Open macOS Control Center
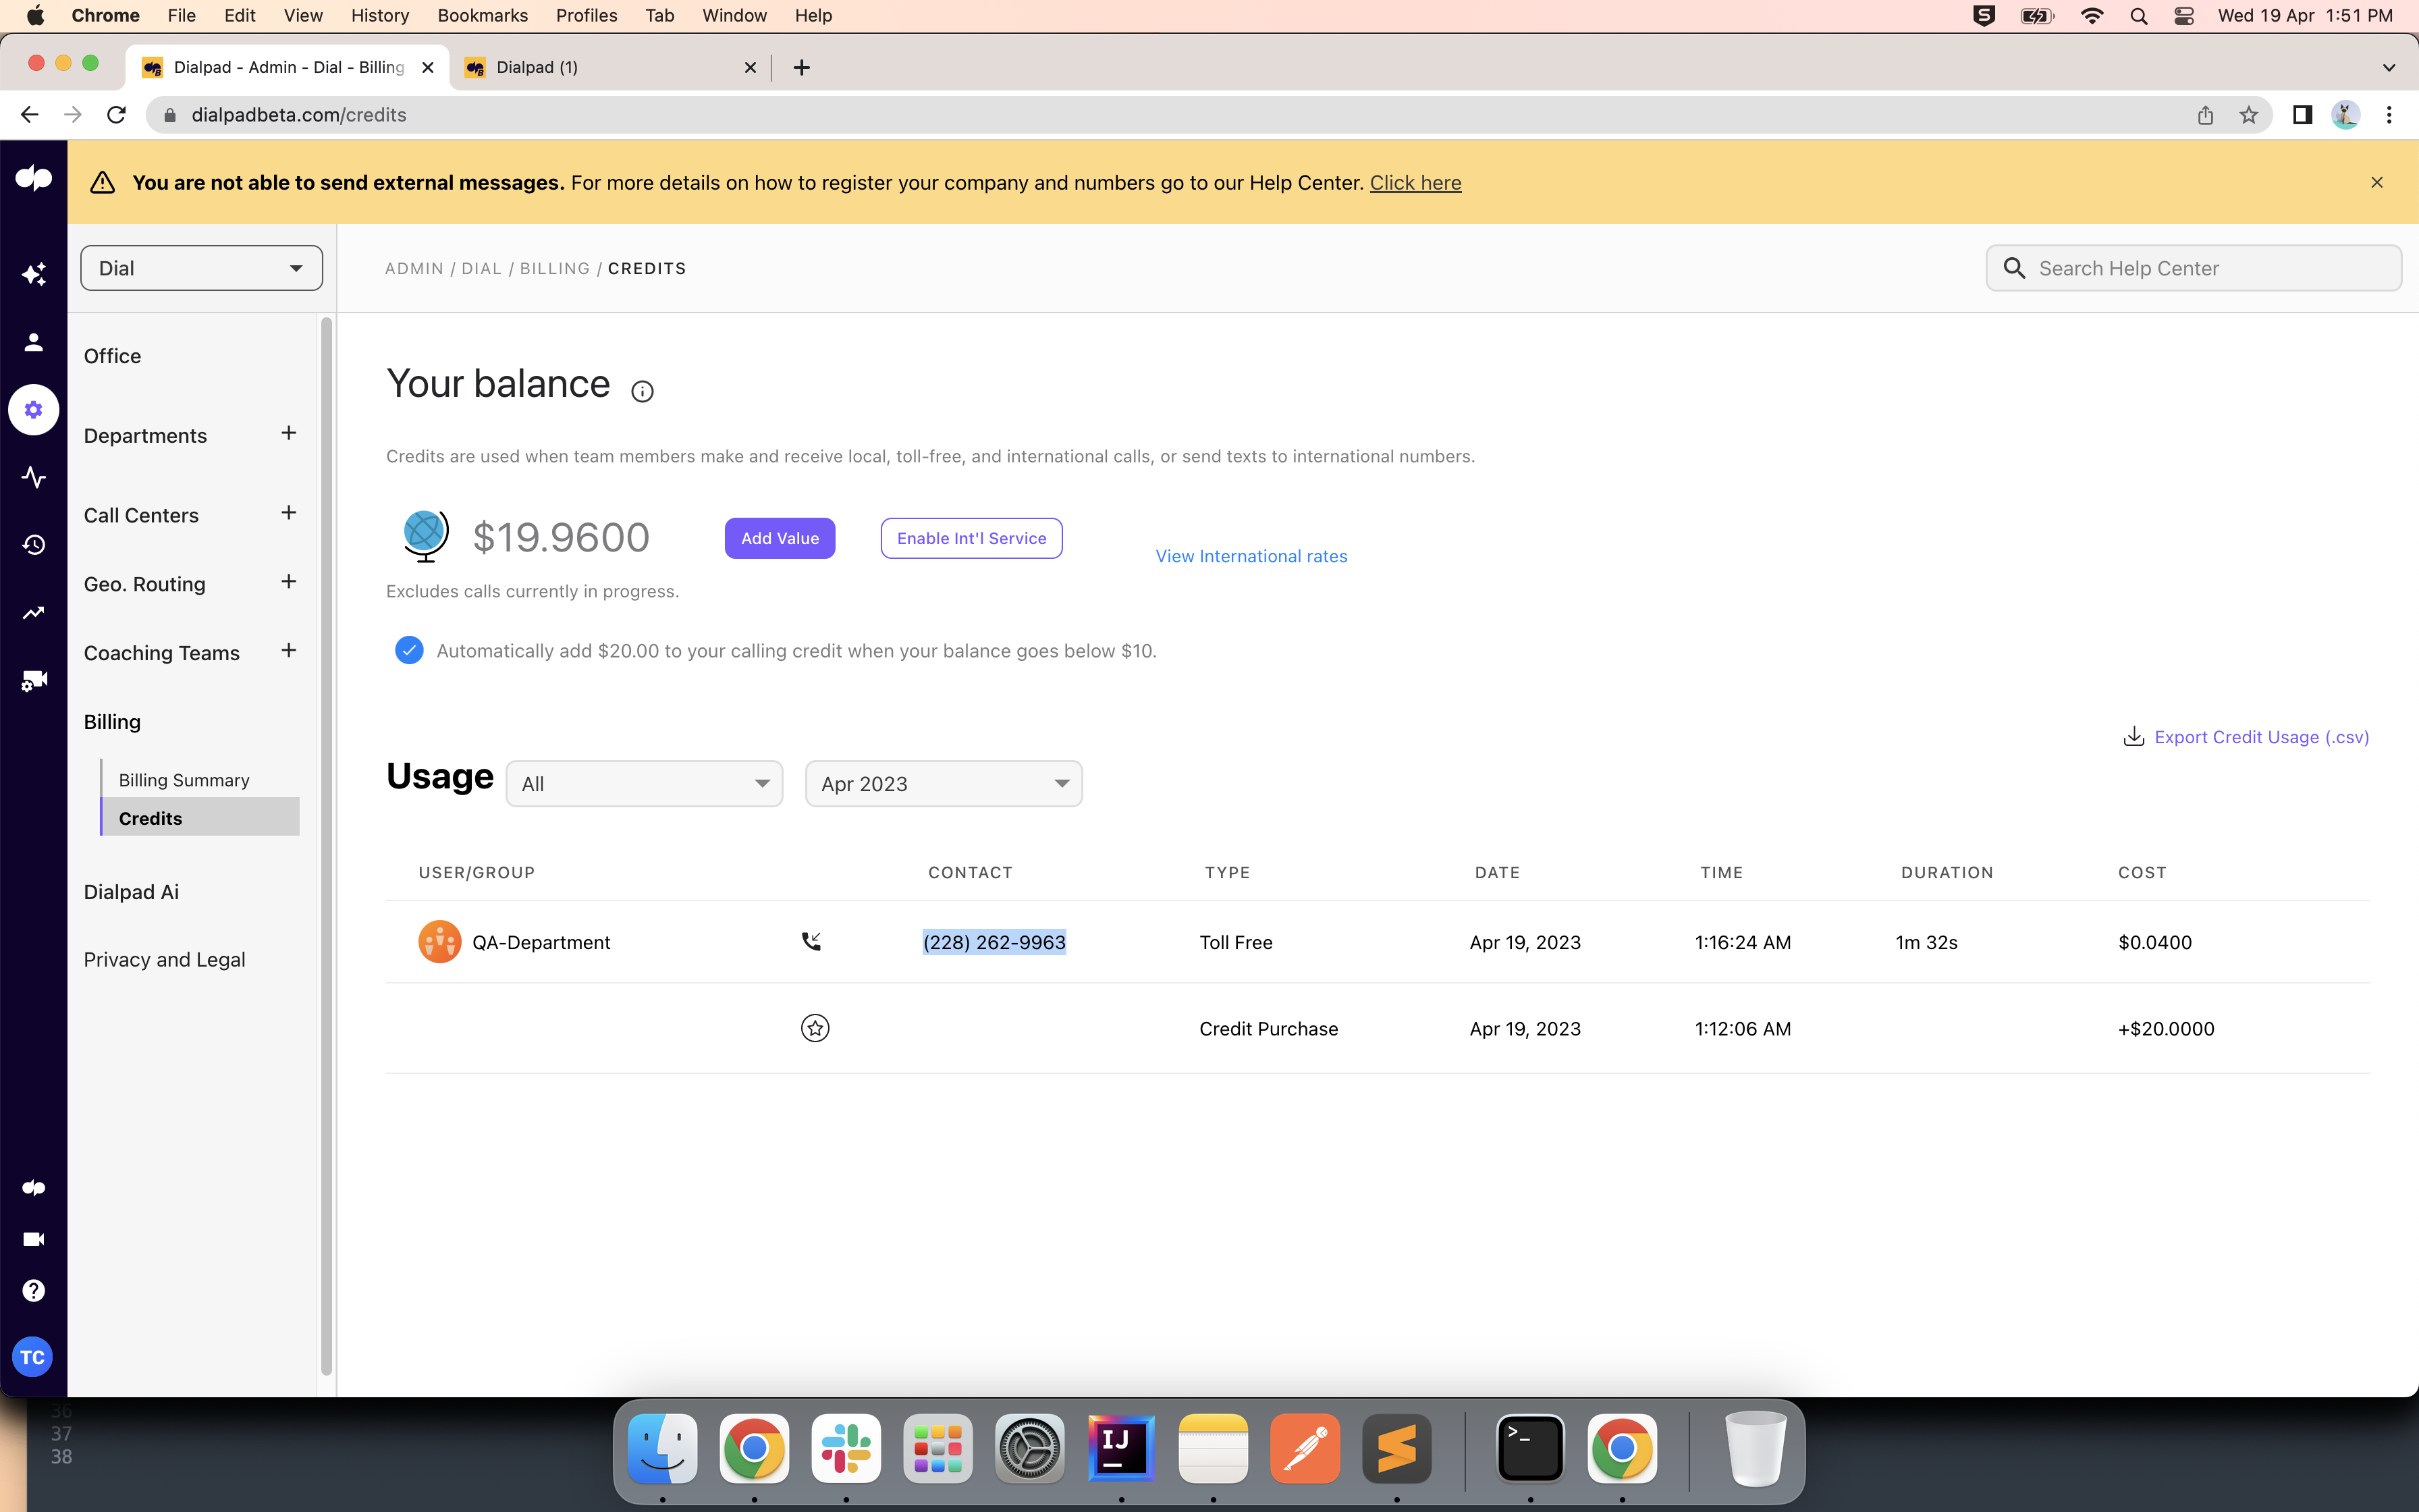The image size is (2419, 1512). 2183,15
